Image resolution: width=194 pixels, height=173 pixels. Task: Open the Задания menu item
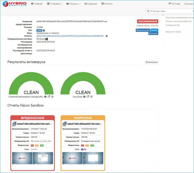click(x=91, y=4)
